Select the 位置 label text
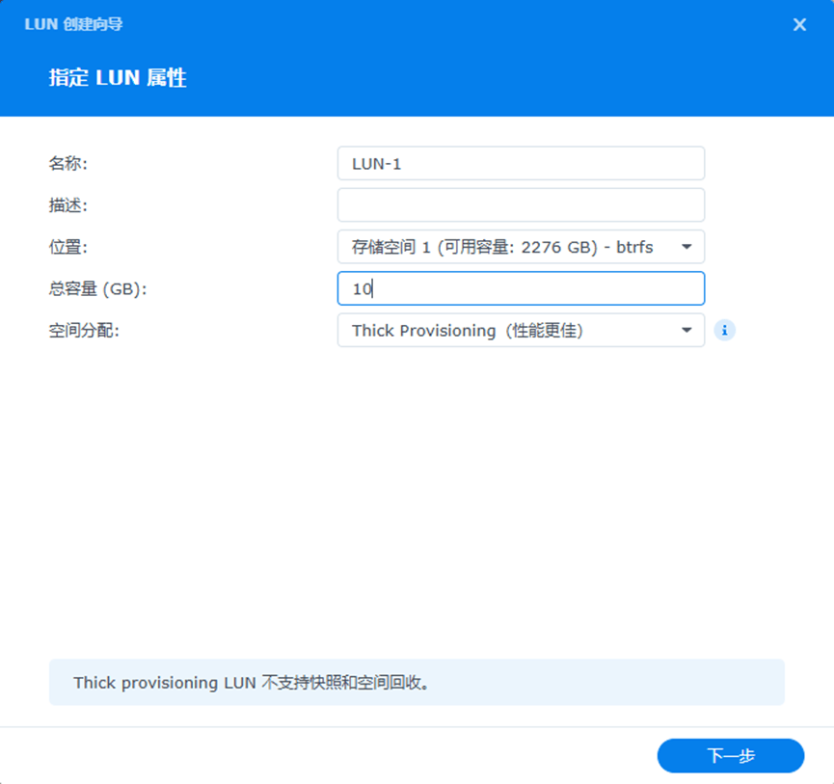 pyautogui.click(x=68, y=247)
